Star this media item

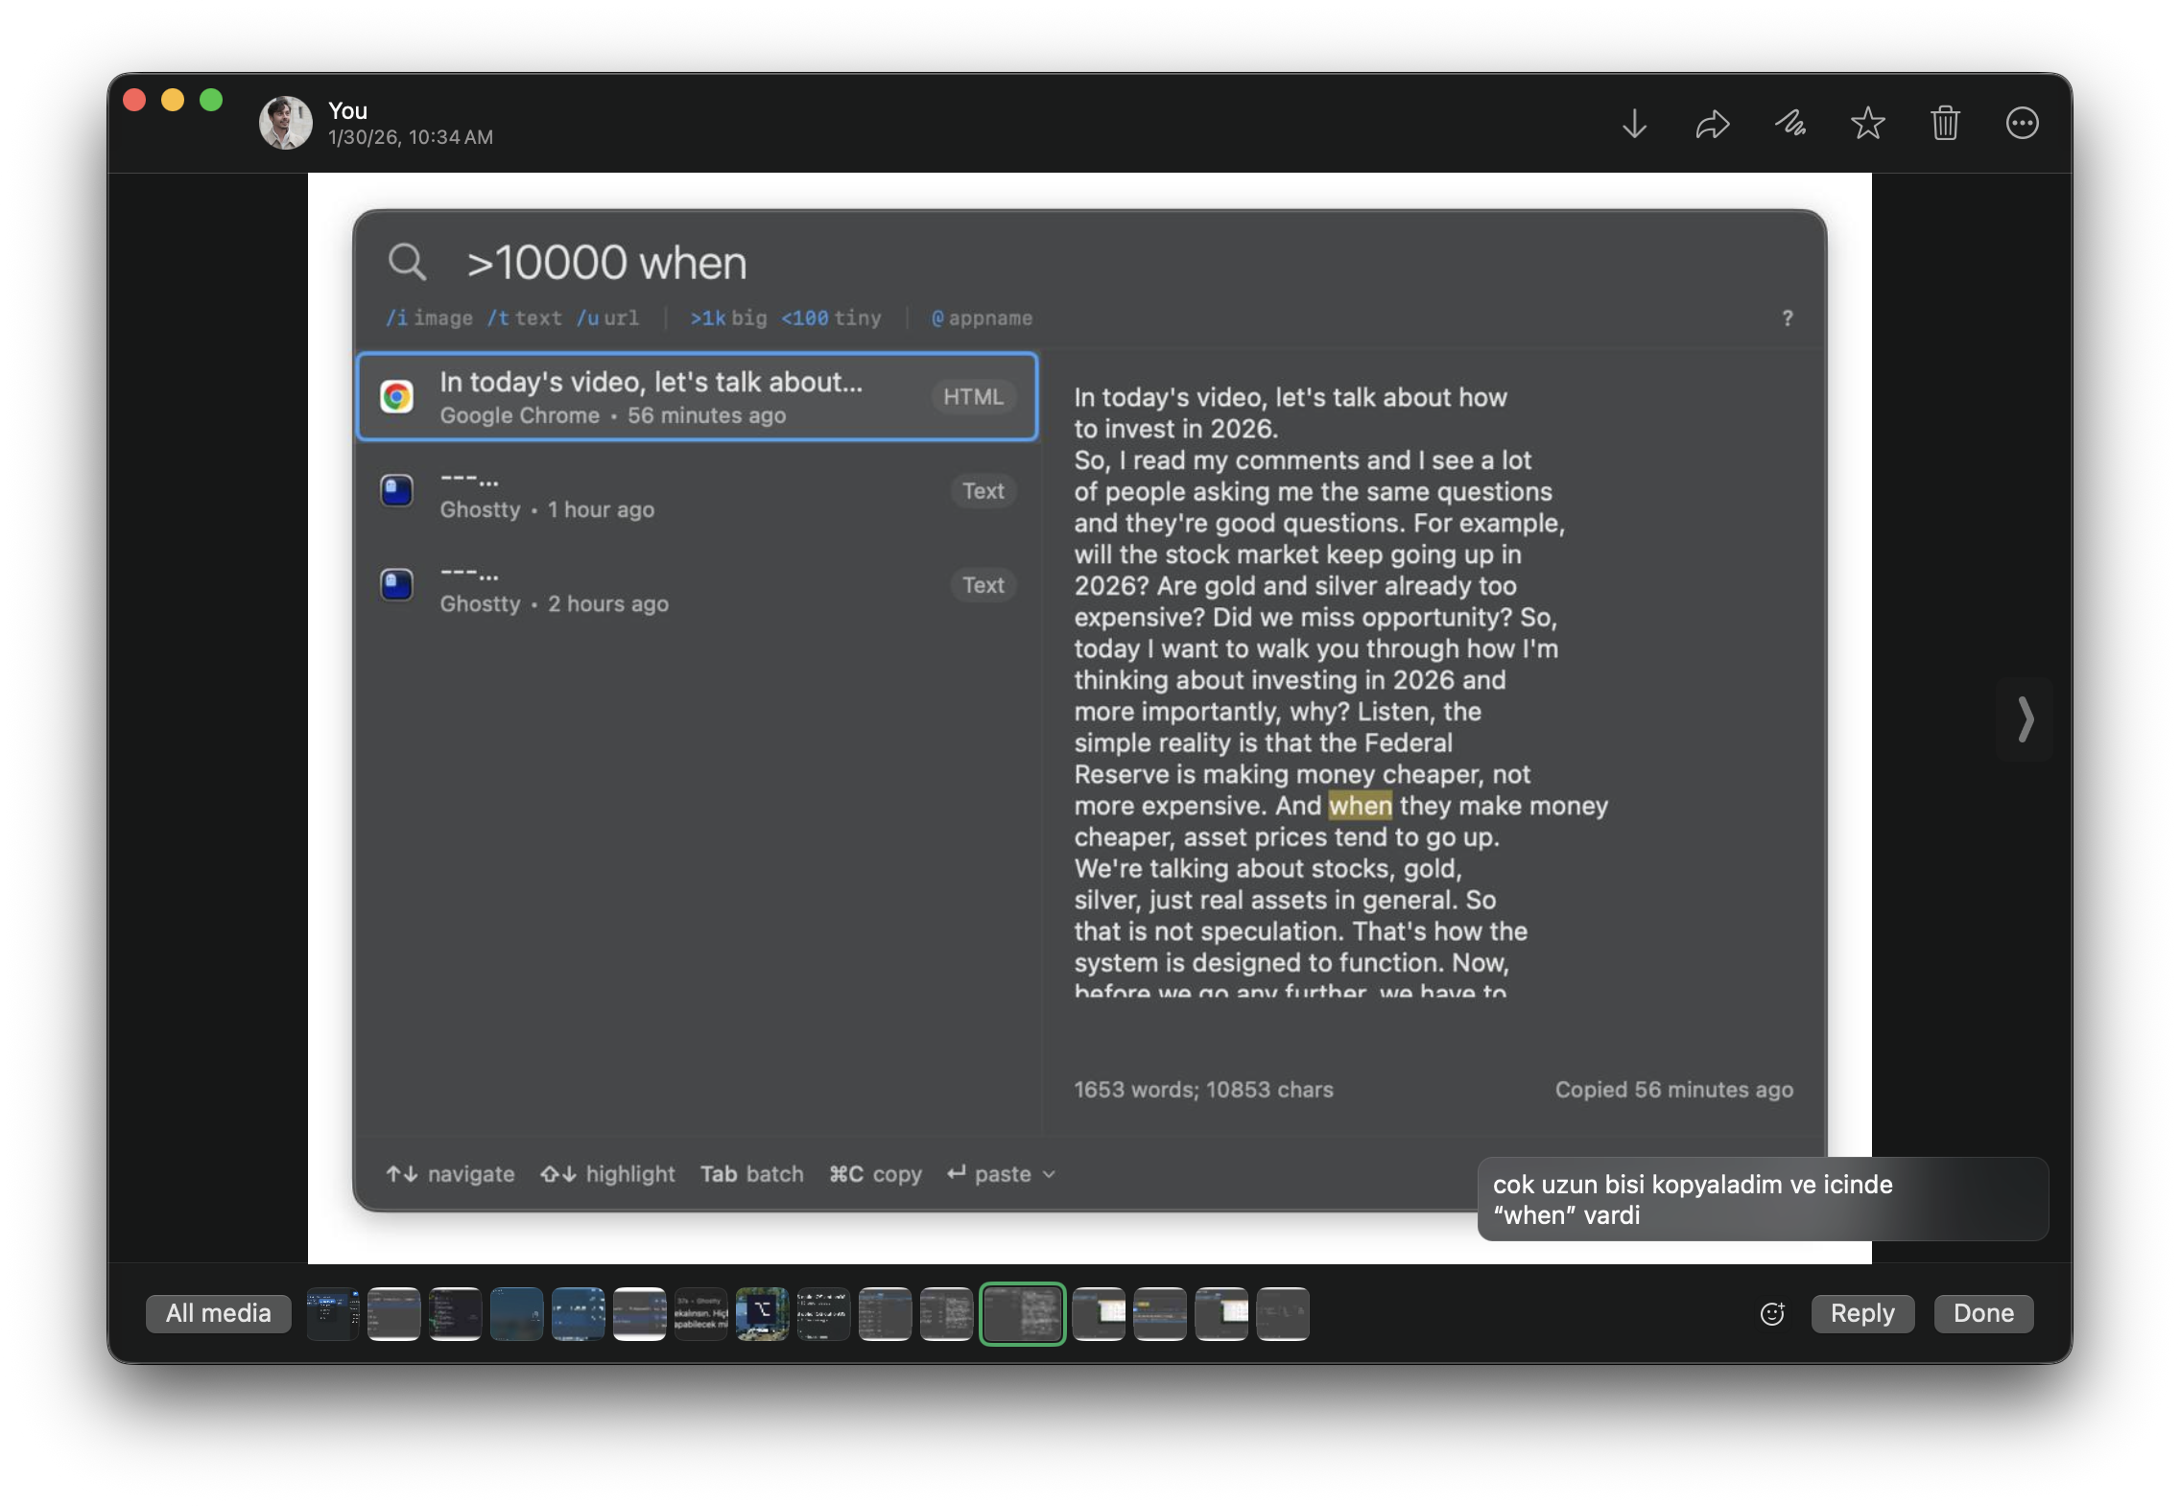tap(1867, 124)
